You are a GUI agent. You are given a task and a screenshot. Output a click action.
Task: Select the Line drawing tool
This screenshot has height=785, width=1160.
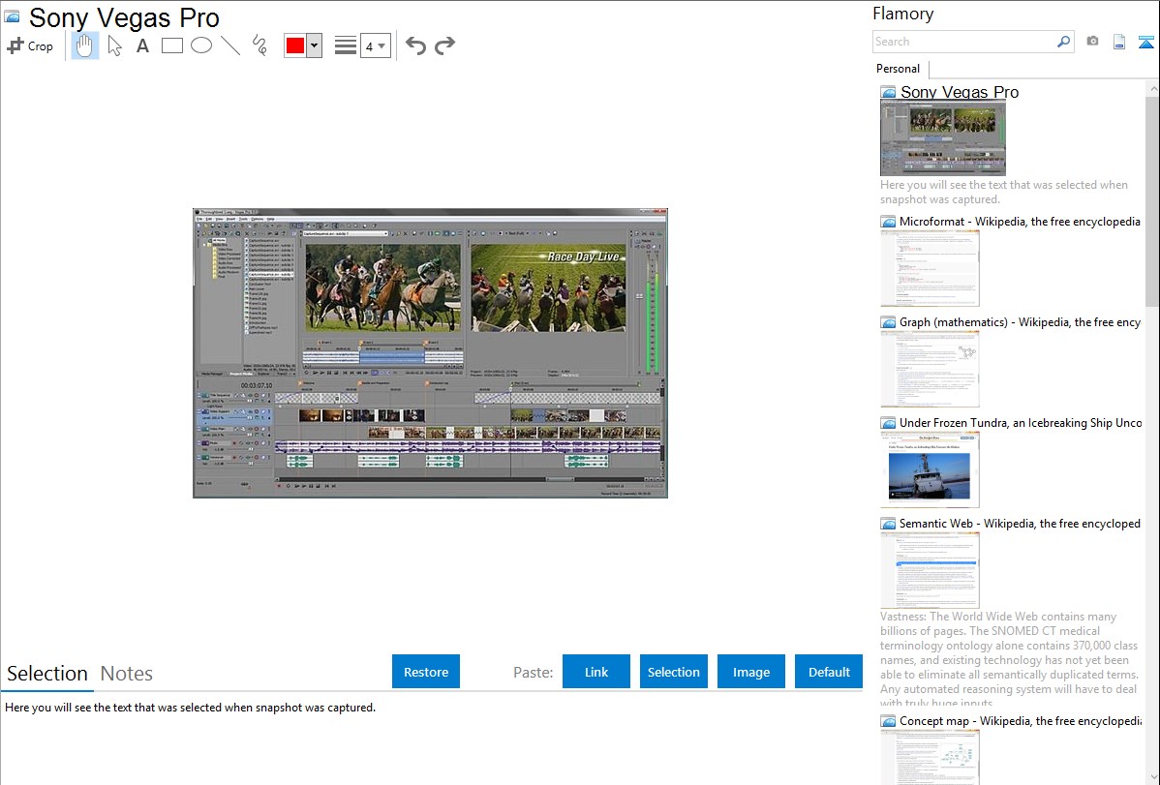pos(230,45)
